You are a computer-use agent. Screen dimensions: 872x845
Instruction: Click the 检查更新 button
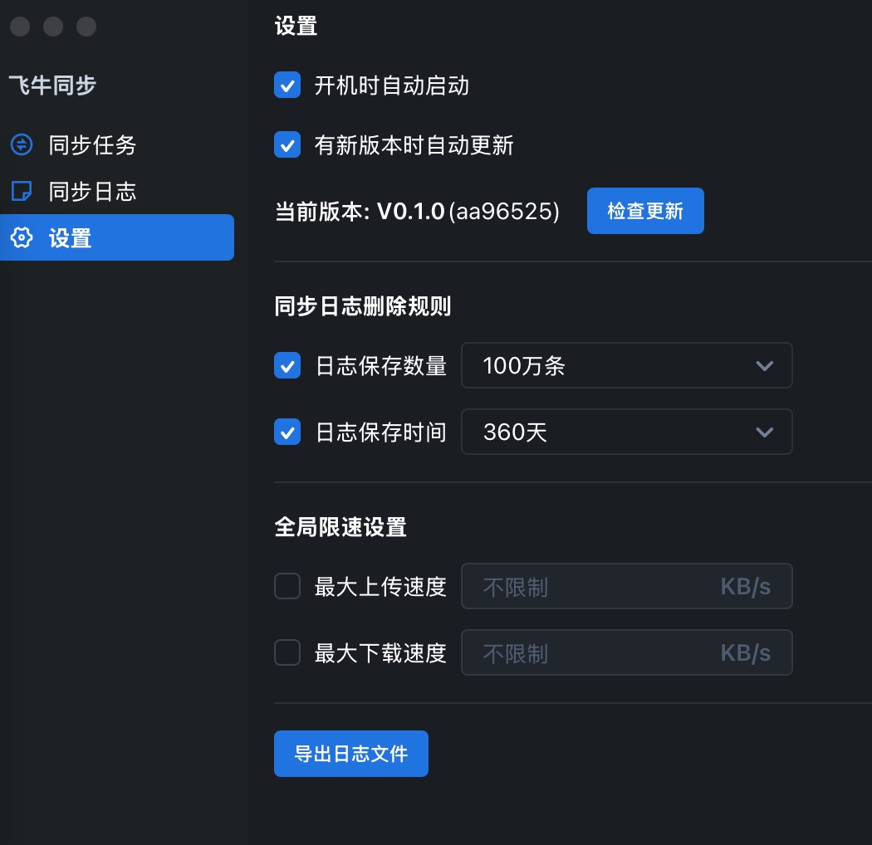click(645, 211)
